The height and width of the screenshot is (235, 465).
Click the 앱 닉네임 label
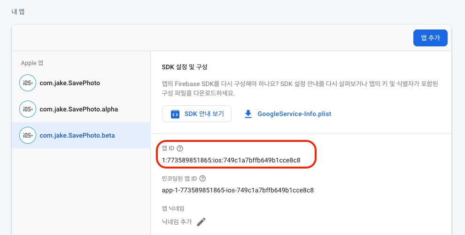[x=173, y=208]
